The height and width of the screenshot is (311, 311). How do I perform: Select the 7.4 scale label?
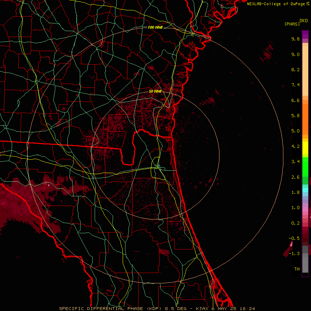(295, 85)
